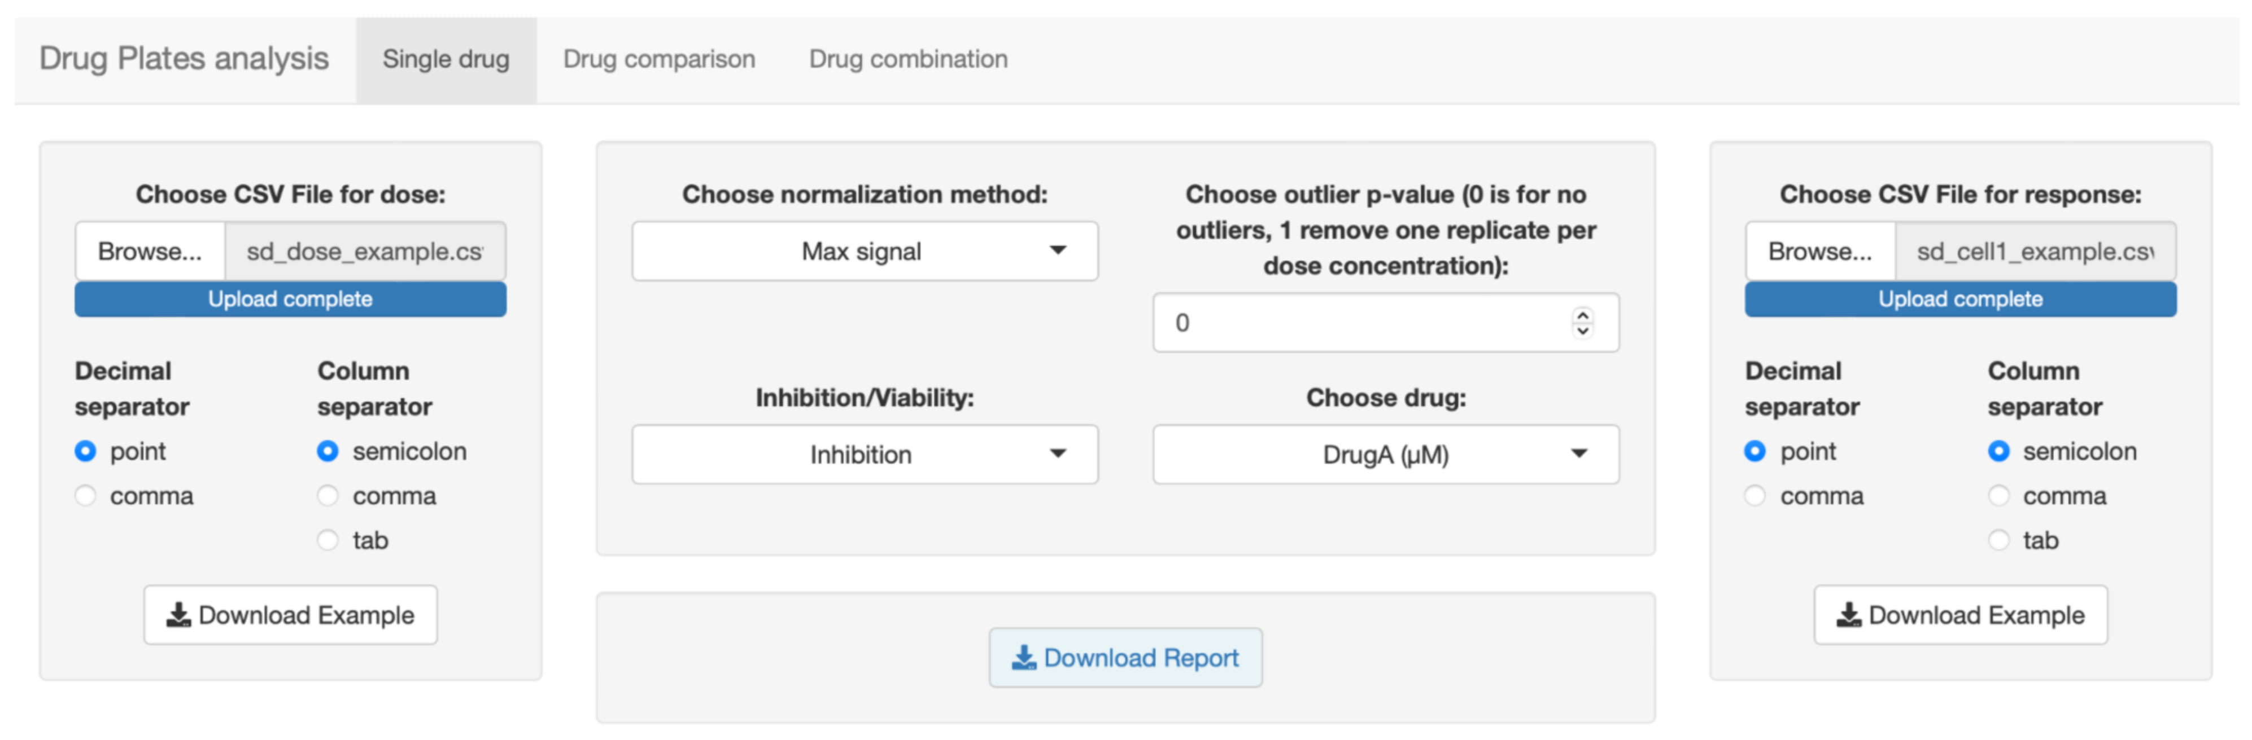Image resolution: width=2252 pixels, height=740 pixels.
Task: Select tab column separator for dose file
Action: pos(328,541)
